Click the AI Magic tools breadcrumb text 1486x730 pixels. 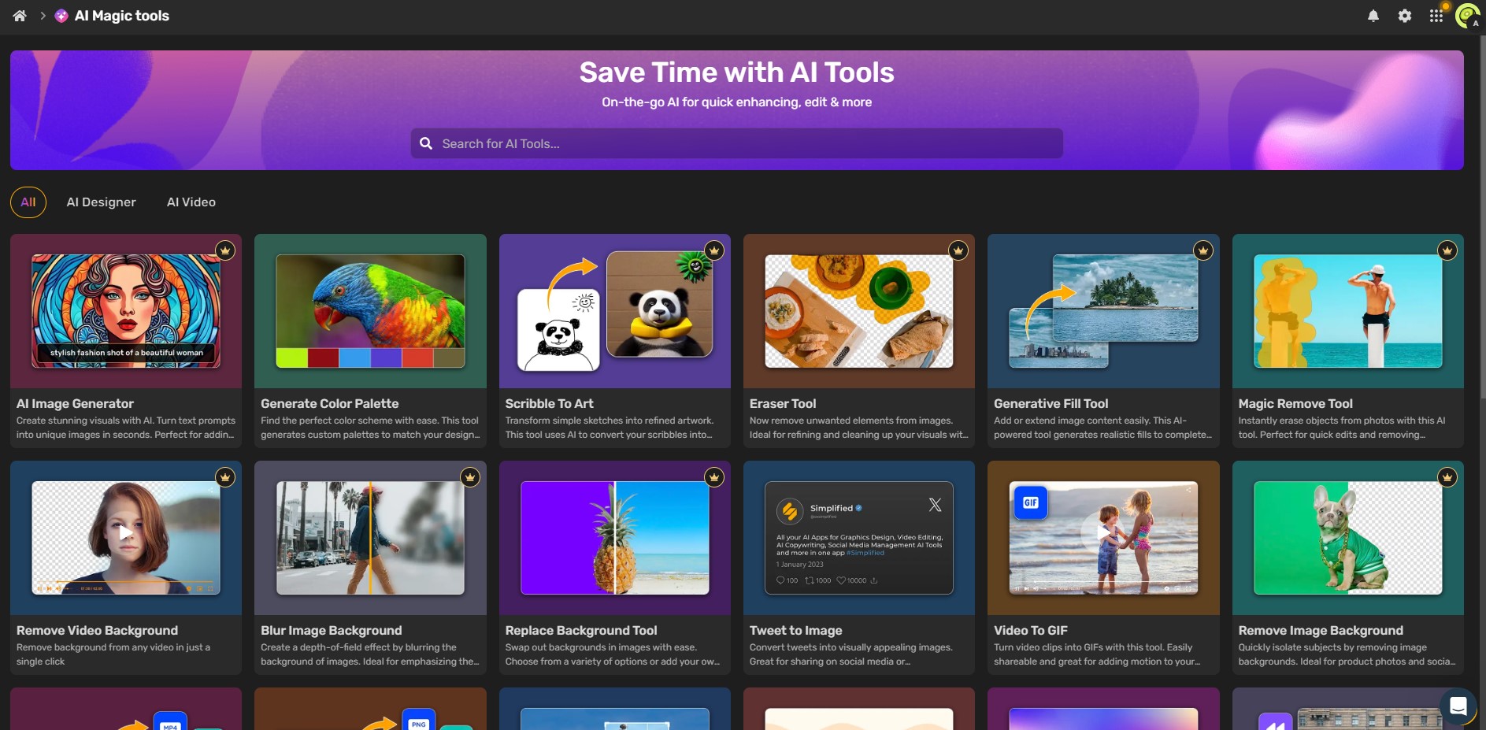(x=122, y=16)
